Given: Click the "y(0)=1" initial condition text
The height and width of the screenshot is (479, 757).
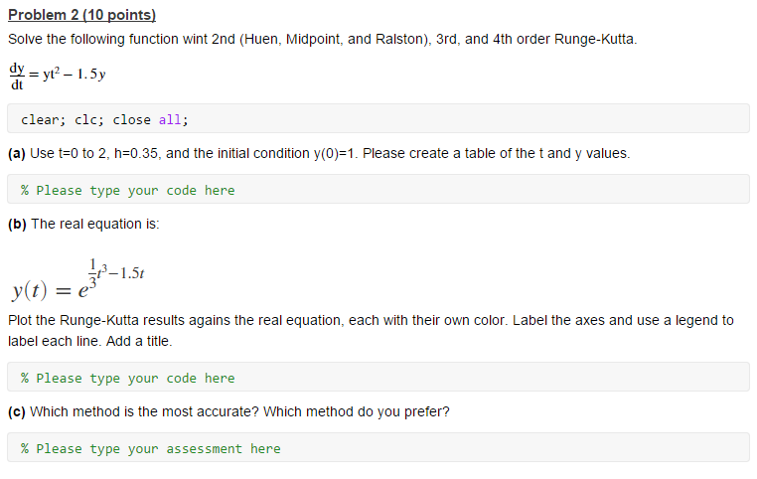Looking at the screenshot, I should click(x=334, y=154).
